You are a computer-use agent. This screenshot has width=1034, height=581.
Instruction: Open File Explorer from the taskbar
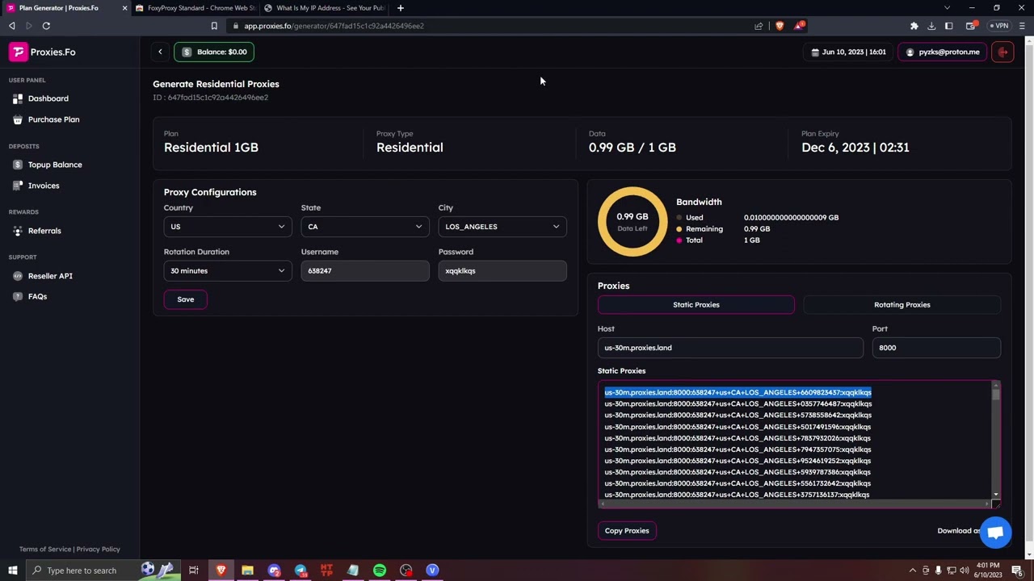pyautogui.click(x=247, y=571)
